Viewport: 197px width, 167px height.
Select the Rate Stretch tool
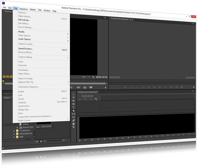(74, 107)
